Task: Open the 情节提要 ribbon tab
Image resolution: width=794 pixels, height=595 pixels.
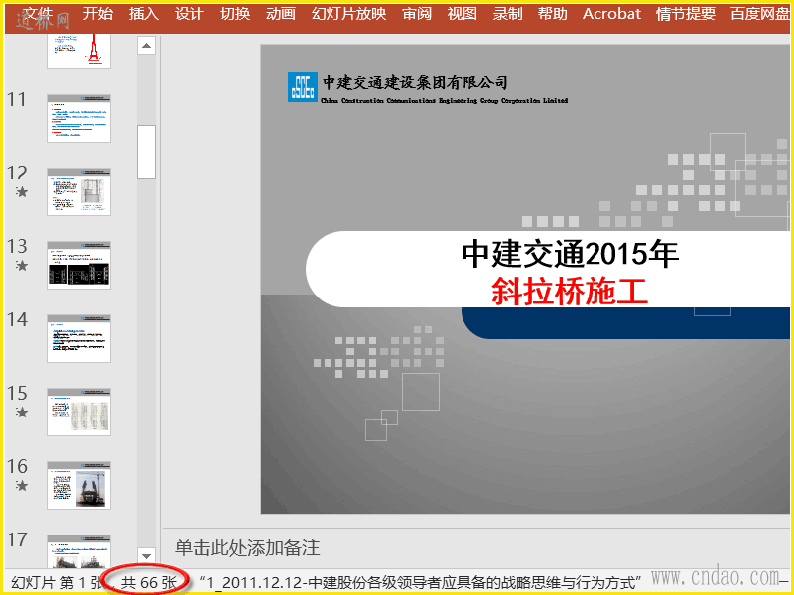Action: (x=686, y=14)
